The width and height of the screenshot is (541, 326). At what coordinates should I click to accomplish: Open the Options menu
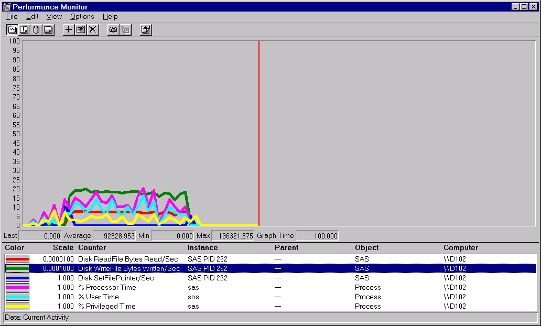pos(82,16)
